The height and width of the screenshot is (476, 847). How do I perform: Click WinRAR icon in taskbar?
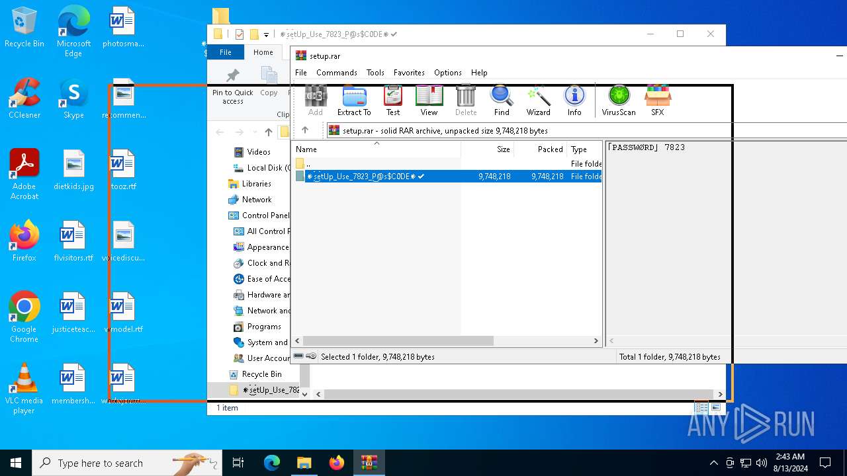point(369,463)
